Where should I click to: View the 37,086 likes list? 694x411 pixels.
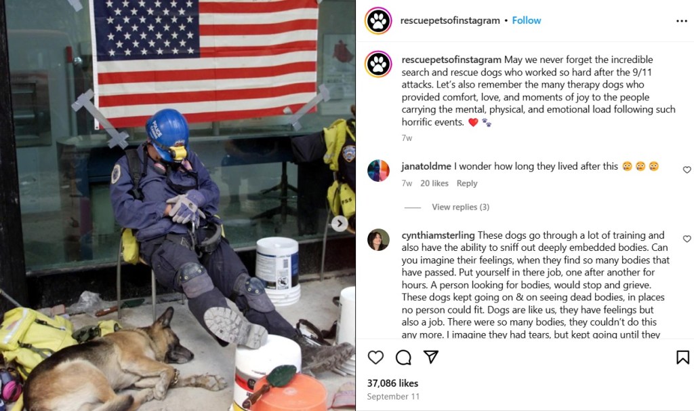point(392,383)
